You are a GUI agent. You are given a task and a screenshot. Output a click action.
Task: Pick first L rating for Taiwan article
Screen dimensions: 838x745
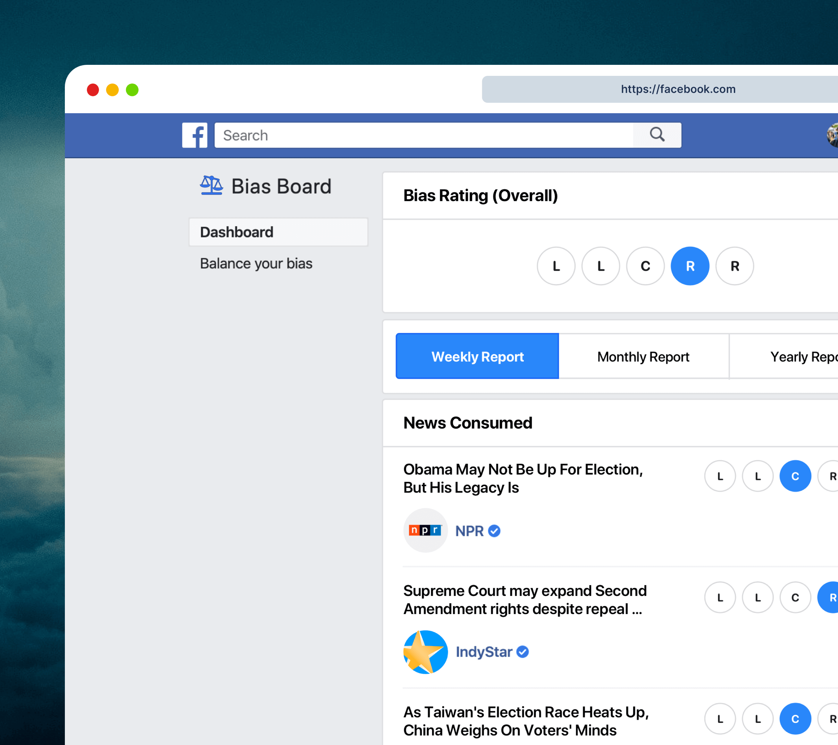[720, 719]
